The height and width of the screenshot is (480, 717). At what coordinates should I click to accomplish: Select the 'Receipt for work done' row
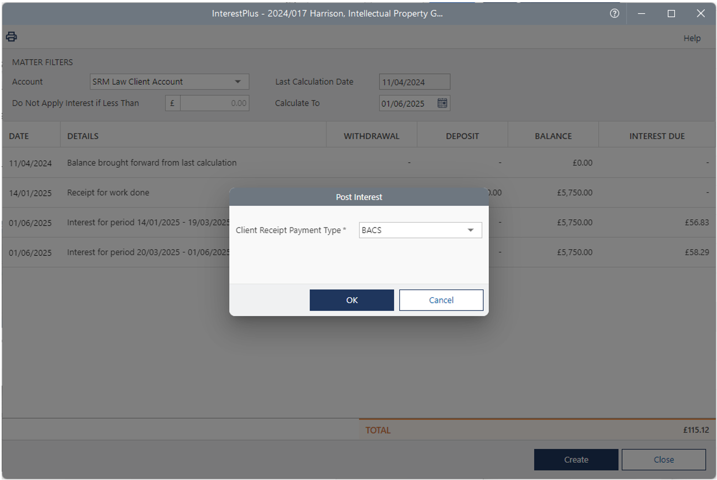109,193
